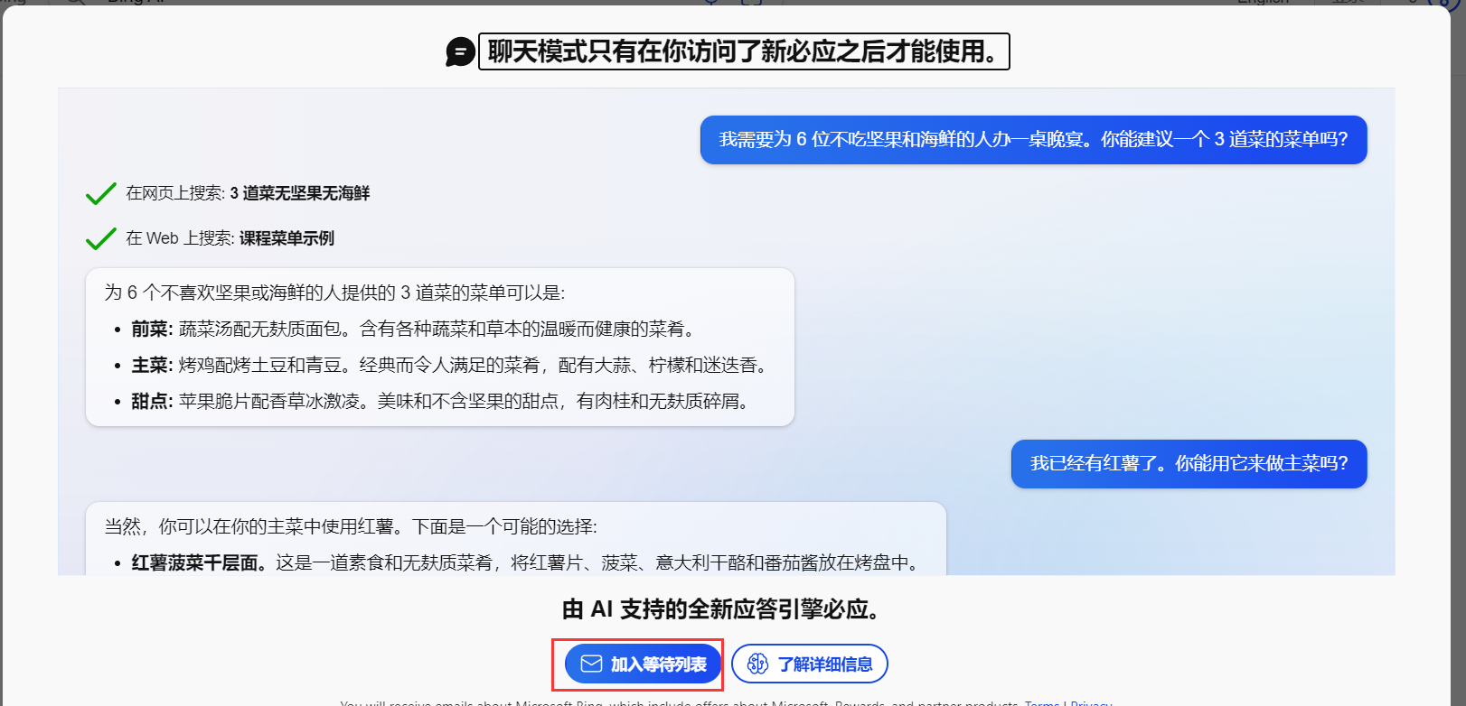The image size is (1466, 706).
Task: Click the 前菜 bullet about 蔬菜汤配无麸质面包
Action: pyautogui.click(x=413, y=329)
